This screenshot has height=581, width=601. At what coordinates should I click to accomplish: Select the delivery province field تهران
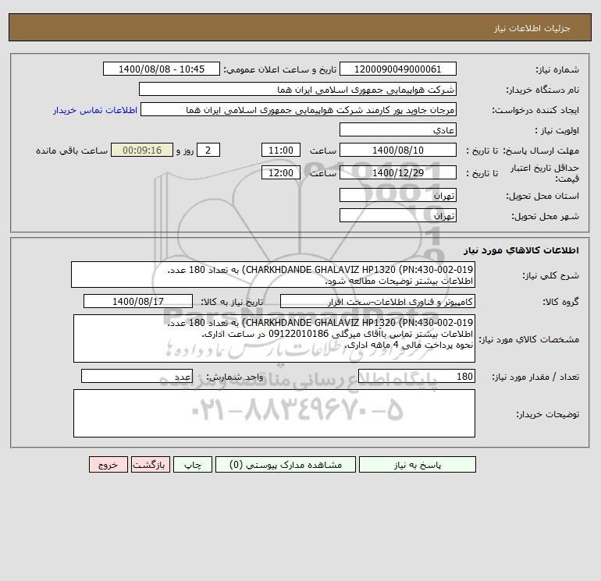(x=398, y=195)
